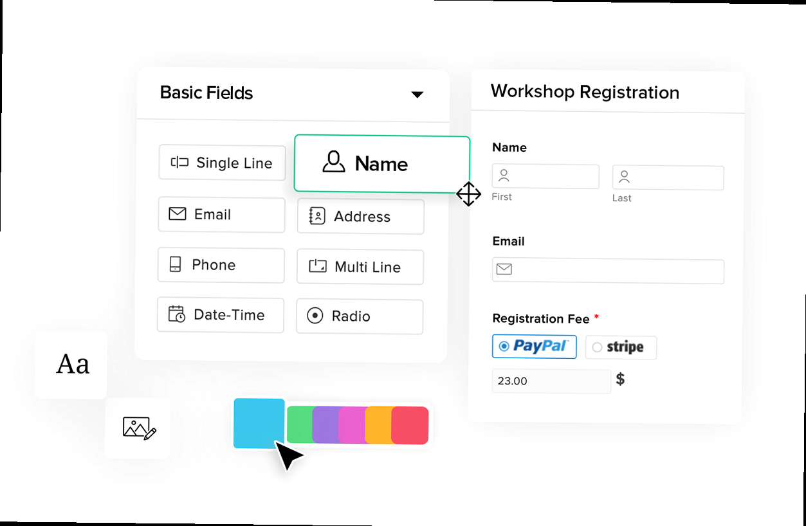806x526 pixels.
Task: Click the First name input box
Action: click(545, 176)
